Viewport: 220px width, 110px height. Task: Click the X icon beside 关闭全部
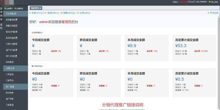pyautogui.click(x=208, y=13)
